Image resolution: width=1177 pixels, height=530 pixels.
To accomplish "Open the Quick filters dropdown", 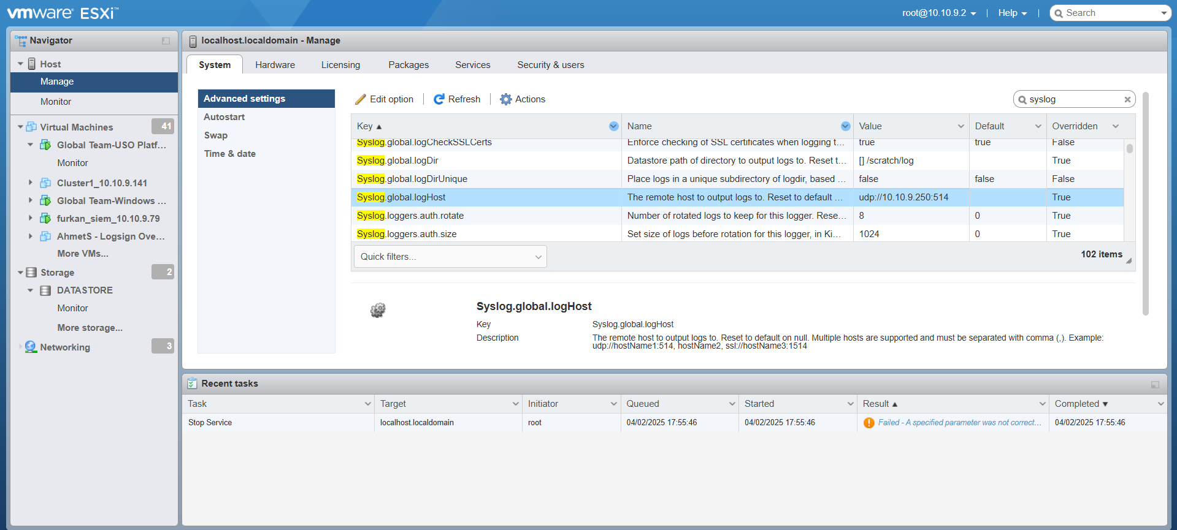I will point(450,257).
